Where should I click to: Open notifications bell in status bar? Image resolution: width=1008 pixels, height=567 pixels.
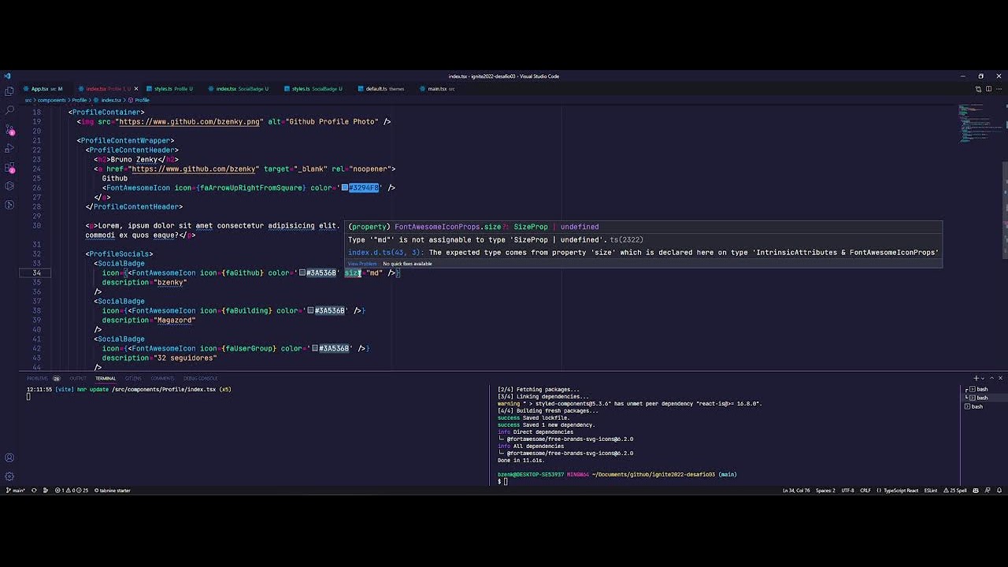click(1000, 491)
